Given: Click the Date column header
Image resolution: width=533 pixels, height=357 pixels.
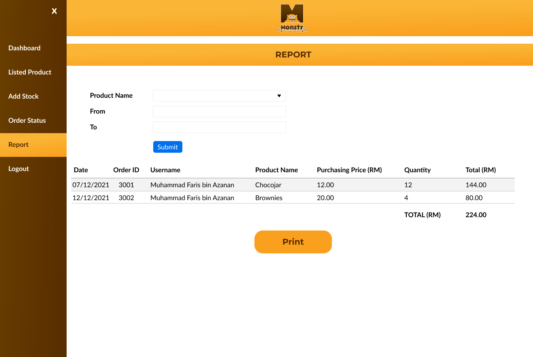Looking at the screenshot, I should (81, 170).
